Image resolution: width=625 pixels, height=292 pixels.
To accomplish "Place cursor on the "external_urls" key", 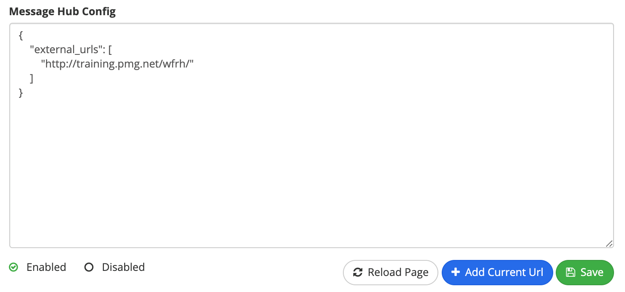I will 67,50.
